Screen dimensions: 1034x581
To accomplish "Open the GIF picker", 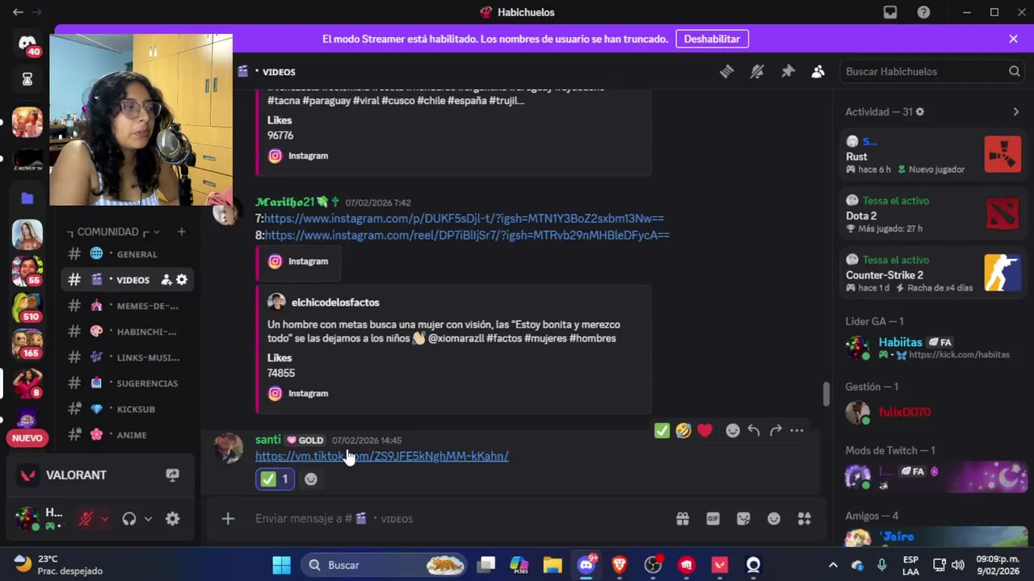I will (712, 519).
